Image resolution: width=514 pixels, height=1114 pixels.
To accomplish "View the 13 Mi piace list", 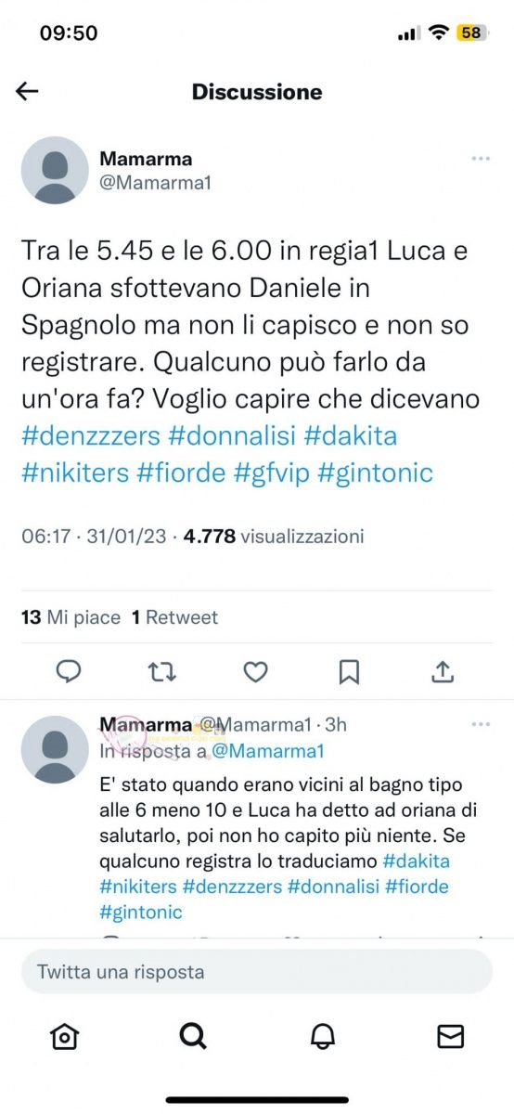I will 71,617.
